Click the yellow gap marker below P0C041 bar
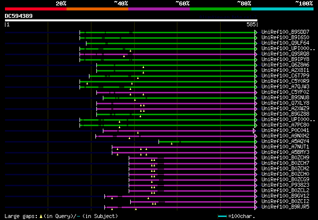The height and width of the screenshot is (220, 318). click(138, 133)
